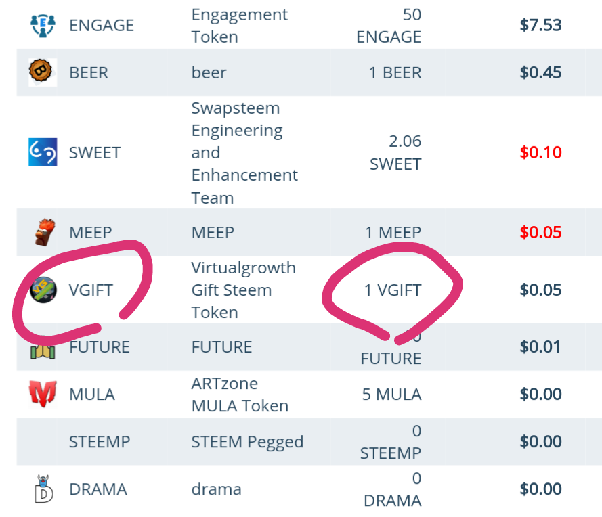Click the 5 MULA balance
The image size is (602, 517).
[391, 395]
